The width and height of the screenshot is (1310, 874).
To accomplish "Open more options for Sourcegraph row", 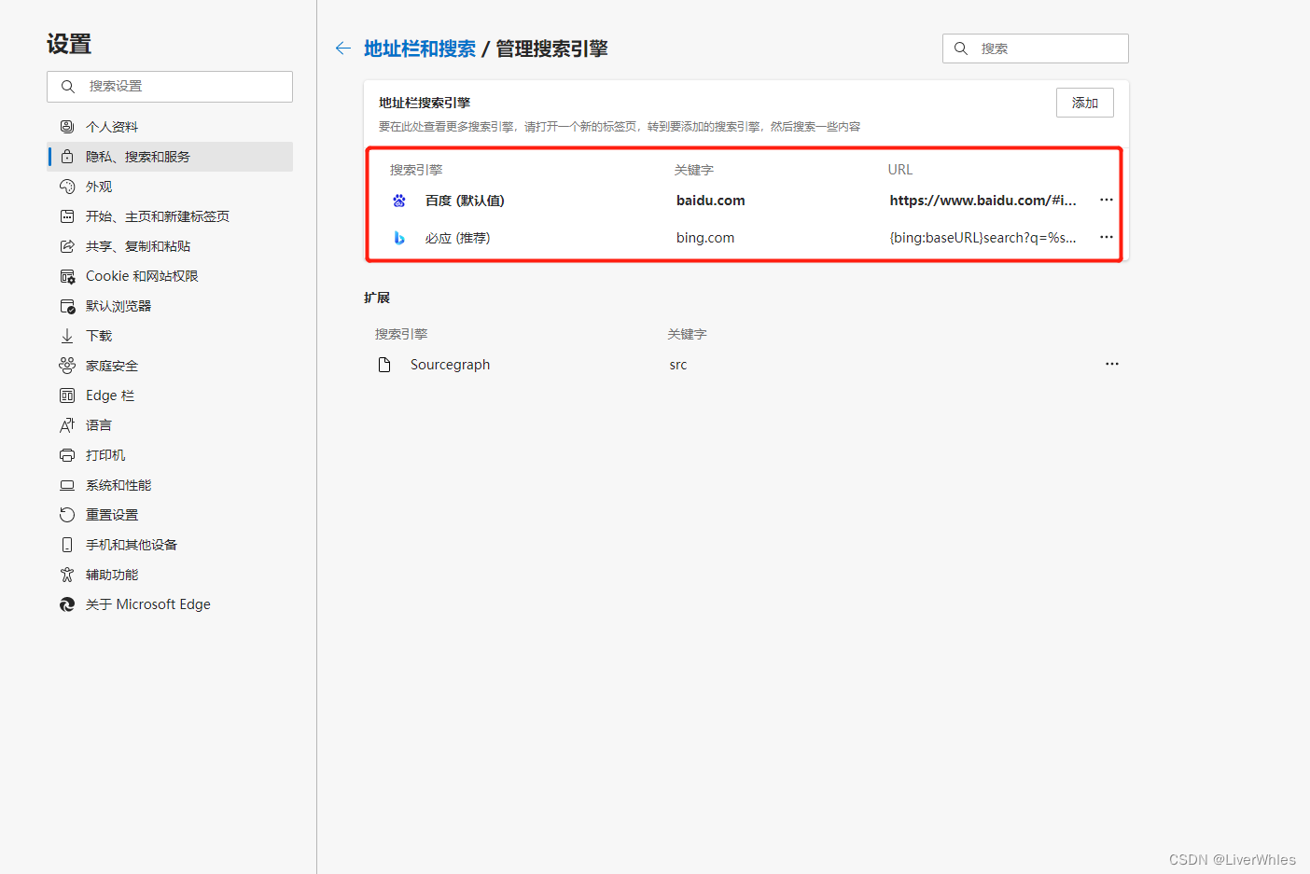I will 1112,364.
